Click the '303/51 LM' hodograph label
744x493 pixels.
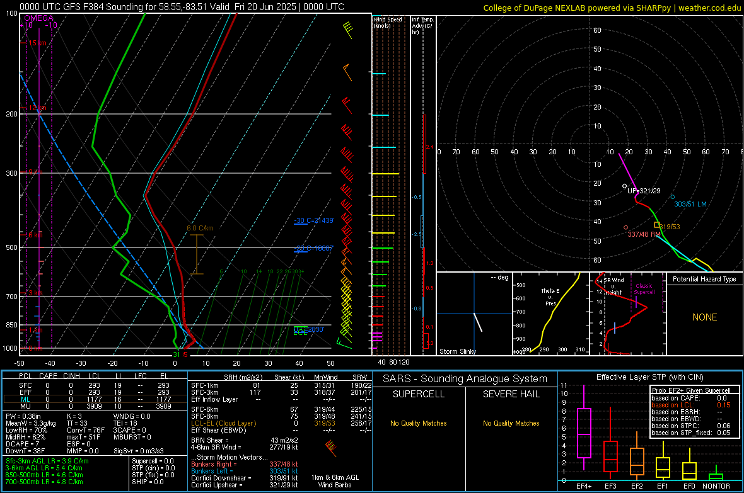click(x=690, y=204)
